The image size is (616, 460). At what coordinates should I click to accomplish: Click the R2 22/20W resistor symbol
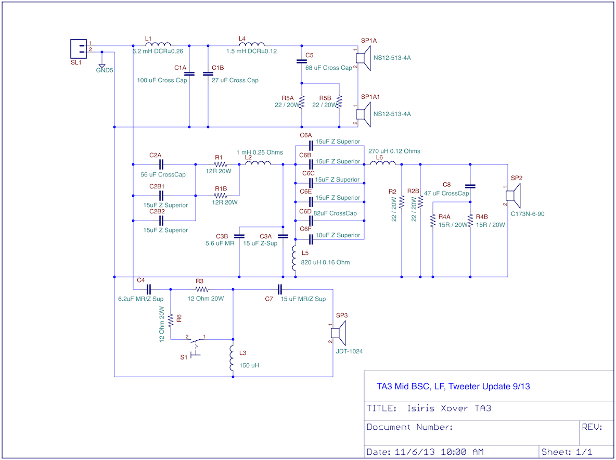click(402, 201)
